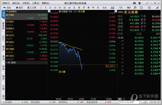The image size is (162, 105).
Task: Open the mail envelope icon in title bar
Action: tap(134, 3)
